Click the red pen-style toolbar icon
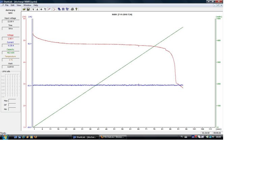Viewport: 270px width, 181px height. pos(49,9)
